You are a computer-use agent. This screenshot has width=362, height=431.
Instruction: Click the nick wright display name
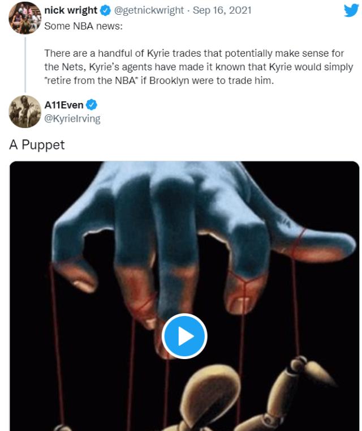pos(71,10)
